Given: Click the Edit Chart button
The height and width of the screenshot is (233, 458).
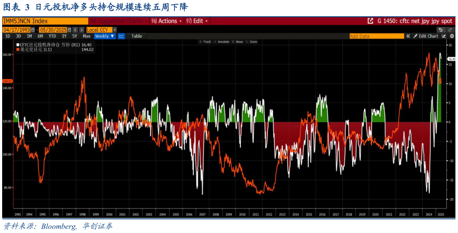Looking at the screenshot, I should (426, 37).
